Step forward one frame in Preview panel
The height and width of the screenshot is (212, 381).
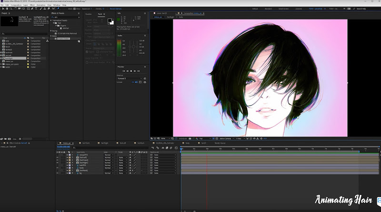135,71
